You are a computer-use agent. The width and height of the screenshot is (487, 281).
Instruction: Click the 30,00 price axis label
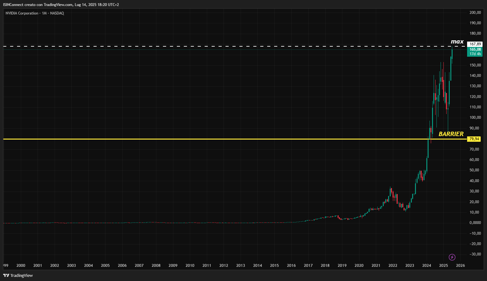coord(474,191)
